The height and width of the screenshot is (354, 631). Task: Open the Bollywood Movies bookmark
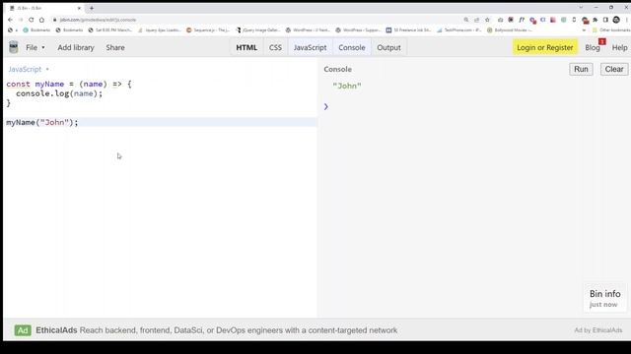coord(510,30)
